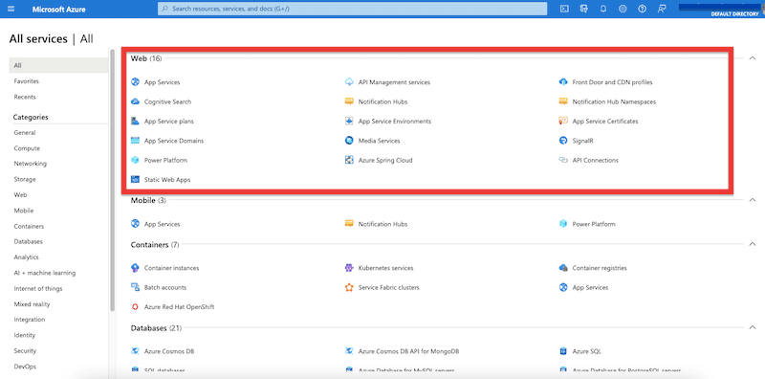Click the Container registries icon

[563, 268]
